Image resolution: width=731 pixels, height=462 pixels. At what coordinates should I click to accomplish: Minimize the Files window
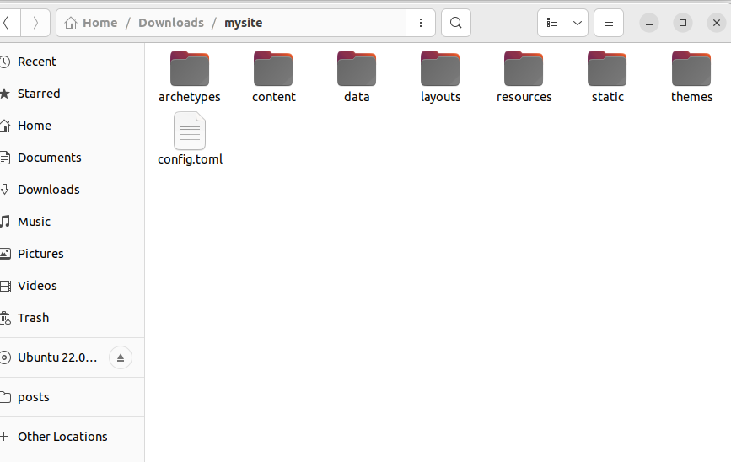[649, 23]
